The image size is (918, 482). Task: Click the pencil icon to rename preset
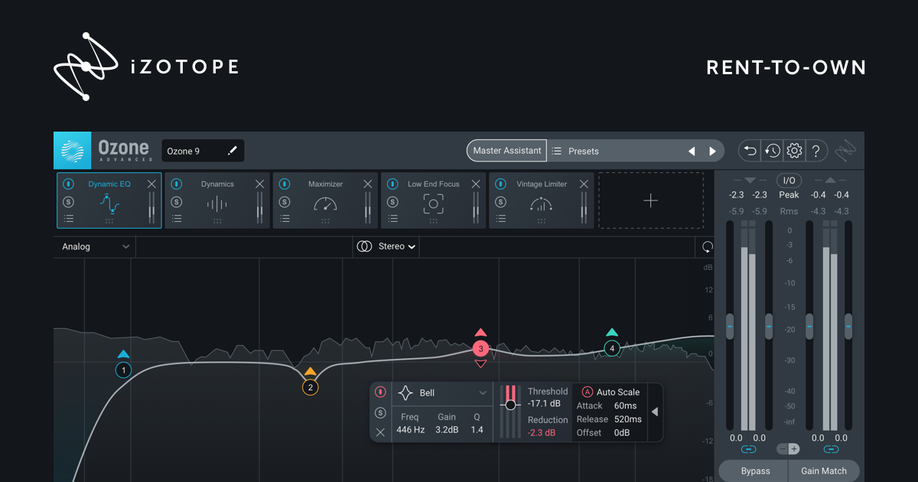(233, 151)
